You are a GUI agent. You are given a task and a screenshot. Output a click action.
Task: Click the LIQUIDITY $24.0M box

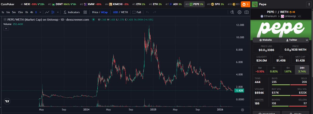coord(261,59)
